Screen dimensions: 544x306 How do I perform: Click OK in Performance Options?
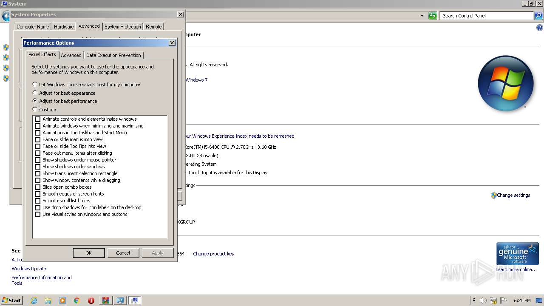[x=89, y=253]
